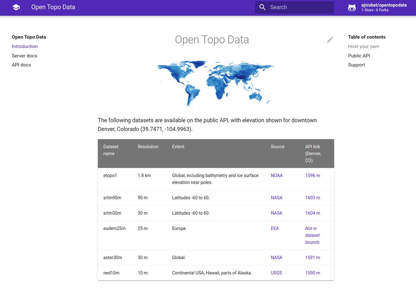Click the 1596 m API link for etopo1

click(312, 175)
